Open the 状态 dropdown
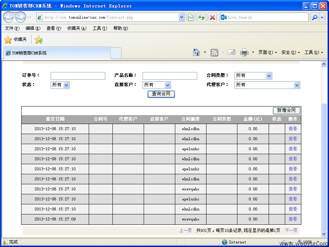The height and width of the screenshot is (247, 329). click(x=60, y=85)
